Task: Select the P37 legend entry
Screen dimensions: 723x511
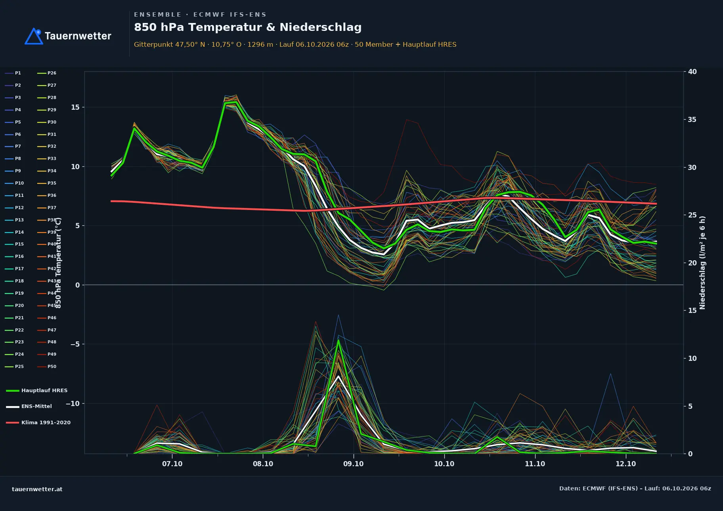Action: pyautogui.click(x=47, y=208)
